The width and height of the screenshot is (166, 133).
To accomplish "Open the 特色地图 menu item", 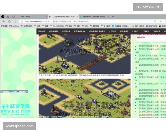I will (x=42, y=31).
